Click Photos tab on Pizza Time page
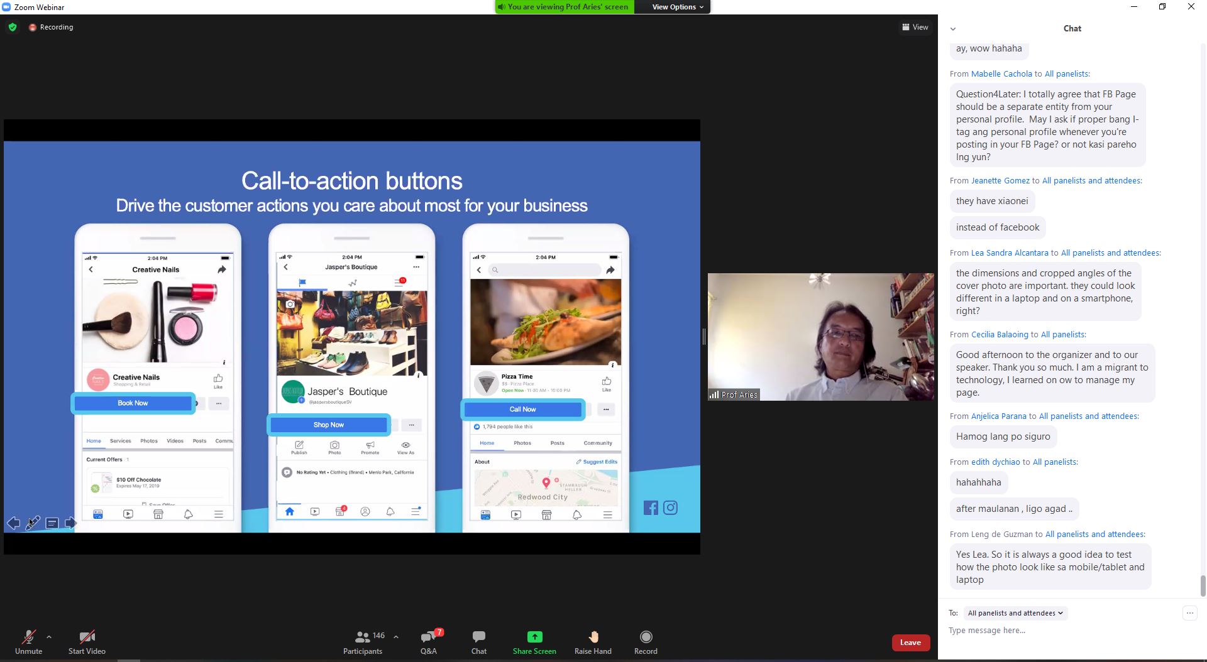Viewport: 1207px width, 662px height. [522, 443]
